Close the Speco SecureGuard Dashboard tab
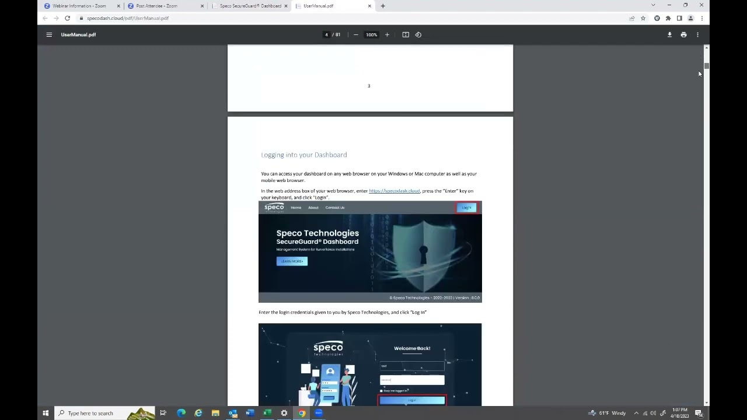This screenshot has height=420, width=747. coord(286,6)
